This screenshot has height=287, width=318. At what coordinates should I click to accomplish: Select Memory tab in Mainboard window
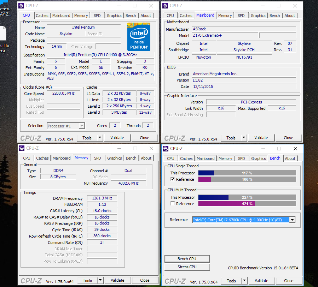coord(225,16)
